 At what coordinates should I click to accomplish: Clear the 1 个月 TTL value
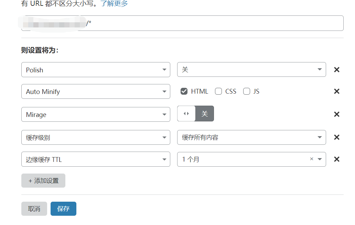312,159
